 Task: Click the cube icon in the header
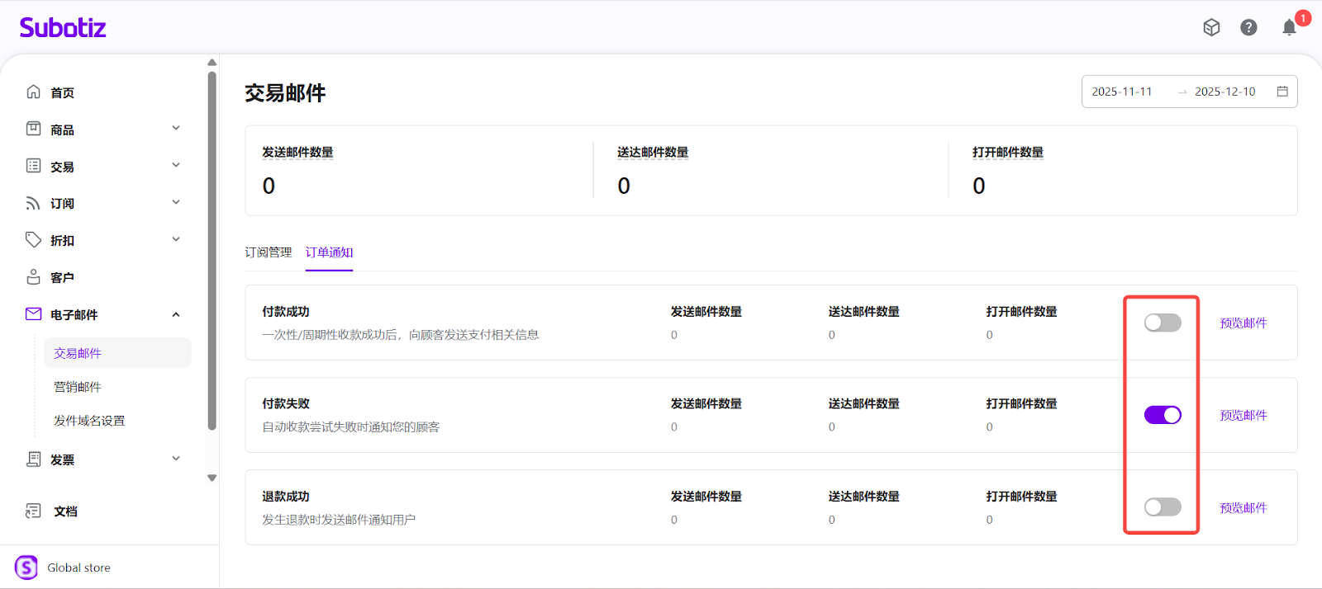click(x=1211, y=28)
